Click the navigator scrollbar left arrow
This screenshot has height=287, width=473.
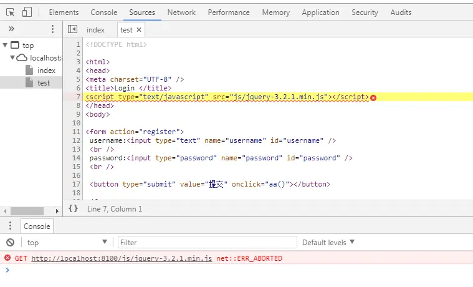pyautogui.click(x=5, y=211)
